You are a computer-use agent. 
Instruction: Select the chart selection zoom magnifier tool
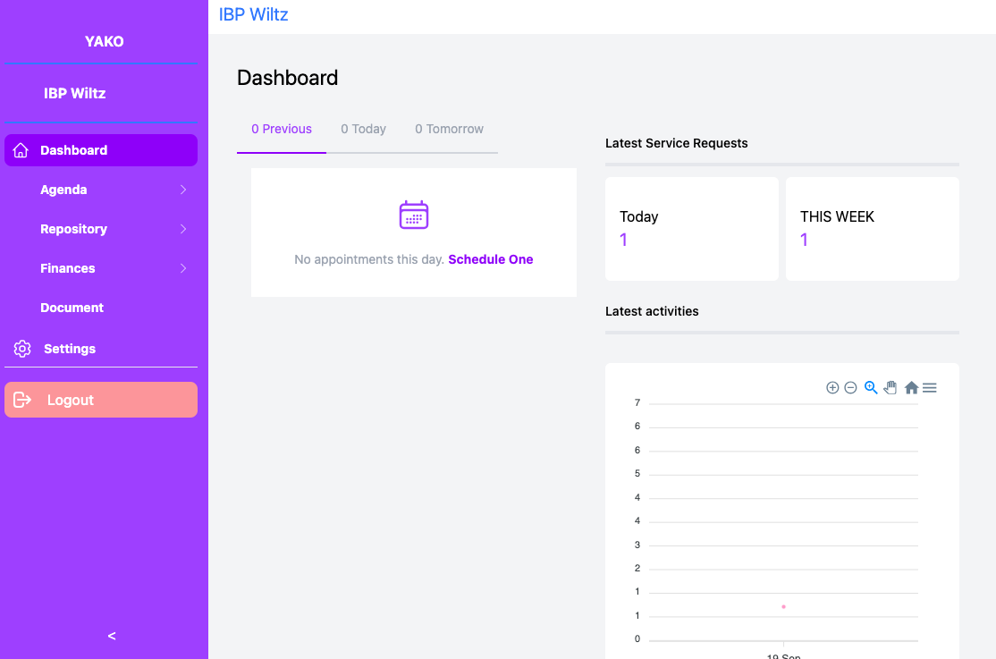click(x=871, y=388)
